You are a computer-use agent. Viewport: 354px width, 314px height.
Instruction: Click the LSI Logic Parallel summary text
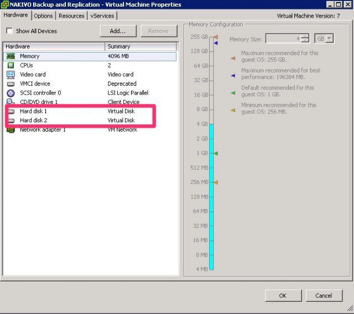coord(128,93)
